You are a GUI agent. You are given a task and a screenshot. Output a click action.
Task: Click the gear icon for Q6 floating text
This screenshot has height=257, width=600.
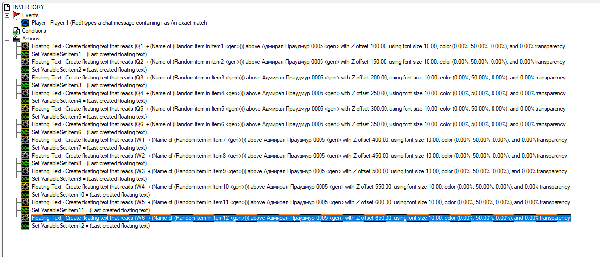tap(25, 124)
